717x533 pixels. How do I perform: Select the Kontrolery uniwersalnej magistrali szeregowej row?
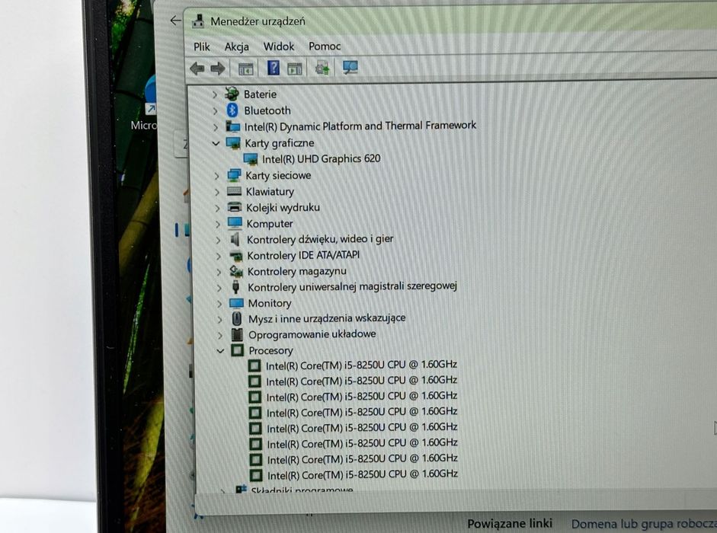click(353, 287)
